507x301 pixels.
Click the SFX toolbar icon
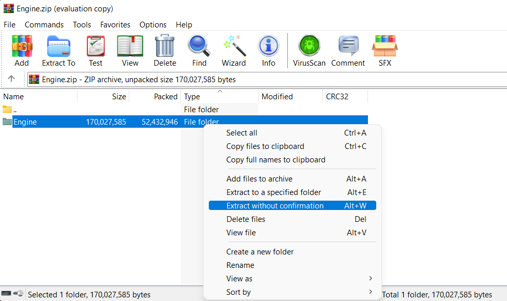(x=385, y=51)
